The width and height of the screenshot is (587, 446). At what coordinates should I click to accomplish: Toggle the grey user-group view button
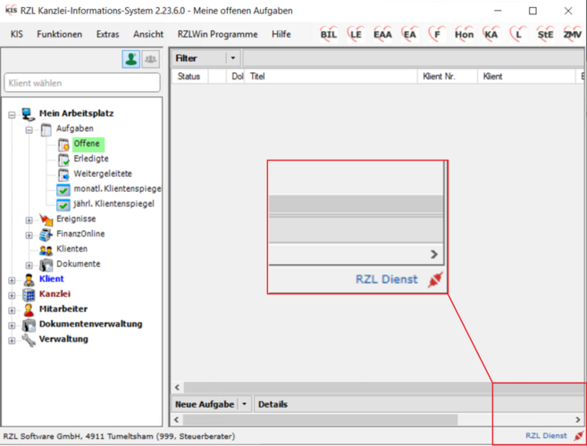(x=150, y=59)
